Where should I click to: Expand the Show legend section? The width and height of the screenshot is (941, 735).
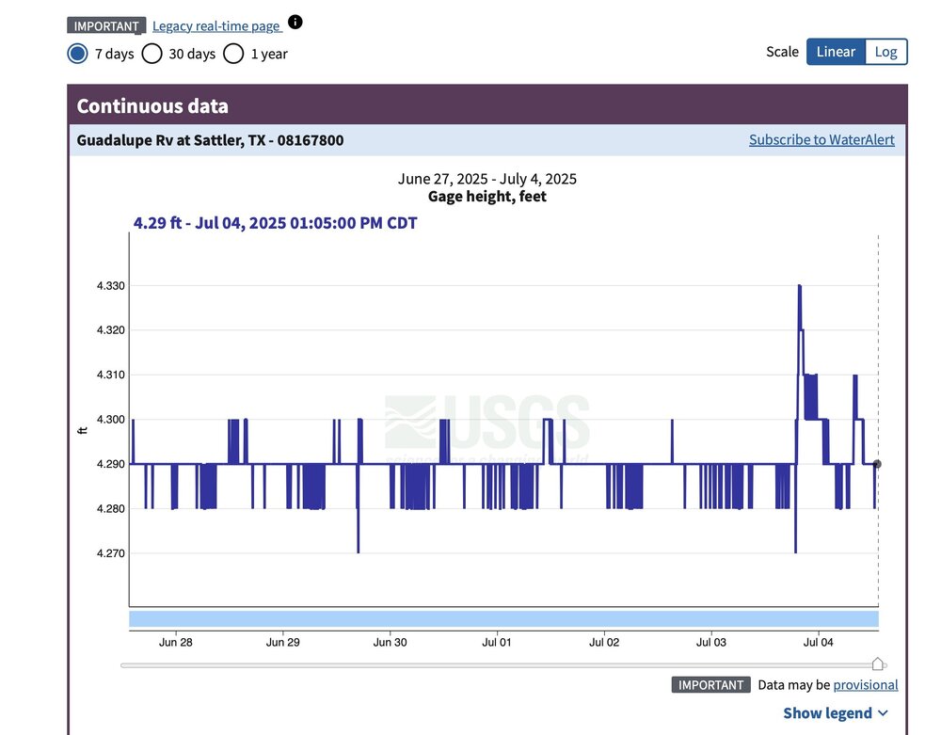pyautogui.click(x=836, y=713)
